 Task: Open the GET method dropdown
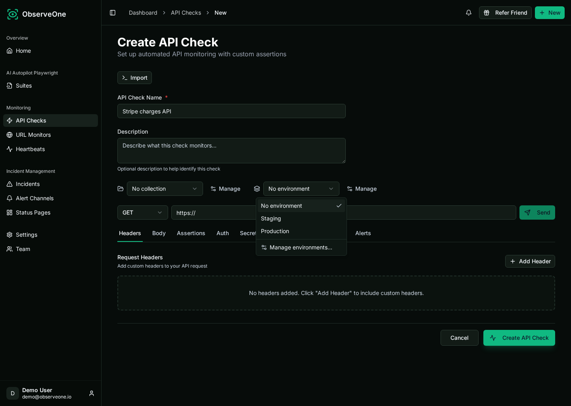pyautogui.click(x=143, y=213)
